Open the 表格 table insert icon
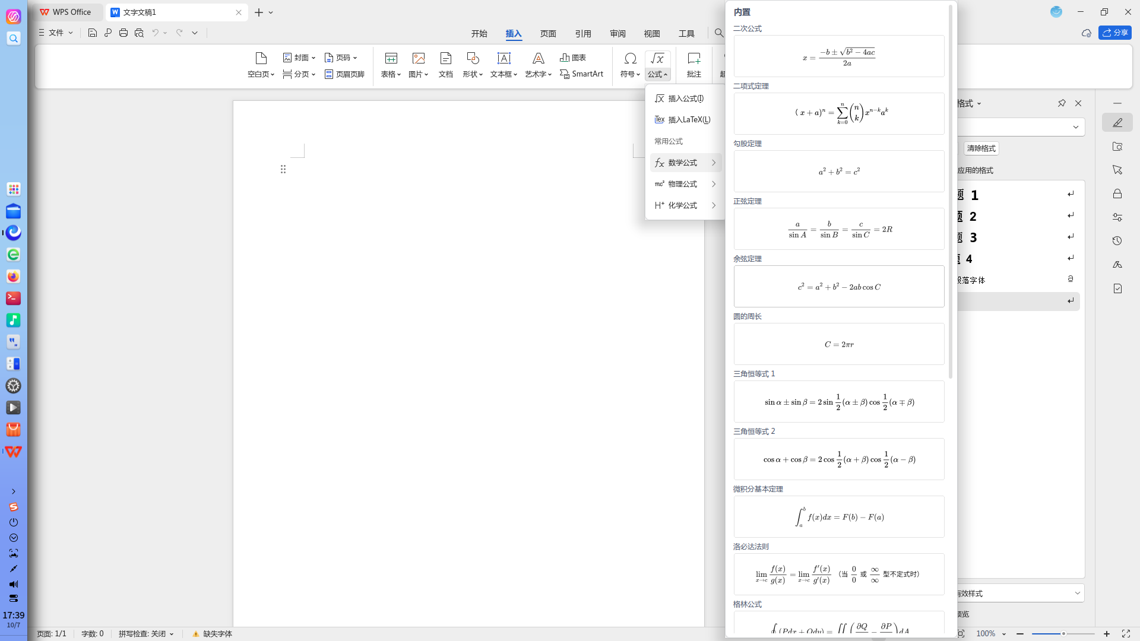 (391, 58)
